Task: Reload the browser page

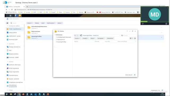Action: point(12,10)
